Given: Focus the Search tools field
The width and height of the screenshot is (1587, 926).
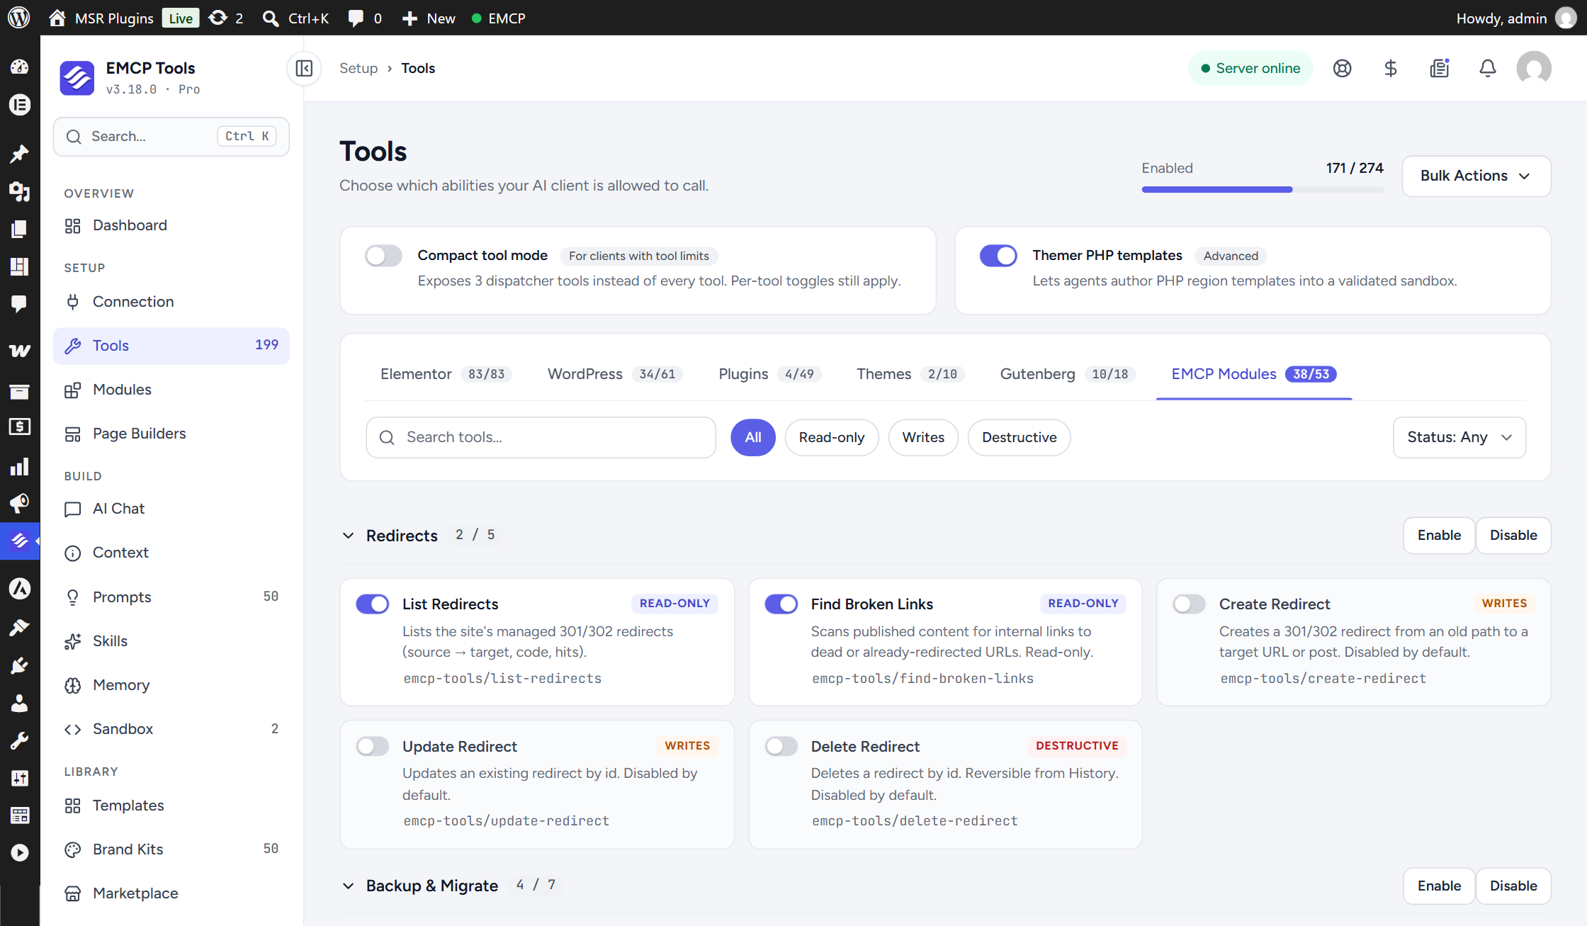Looking at the screenshot, I should (x=541, y=438).
